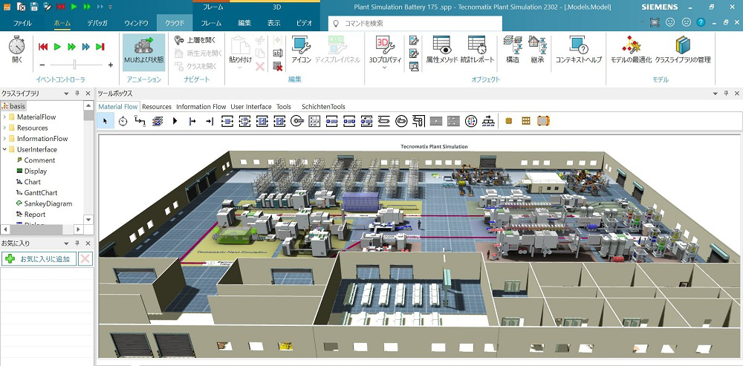
Task: Expand the InformationFlow folder
Action: [4, 139]
